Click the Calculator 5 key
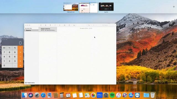This screenshot has width=177, height=99. point(9,57)
